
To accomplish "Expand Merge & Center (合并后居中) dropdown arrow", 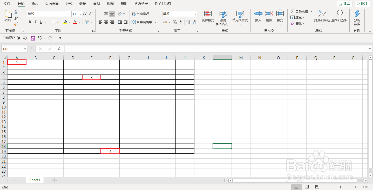I will [156, 22].
